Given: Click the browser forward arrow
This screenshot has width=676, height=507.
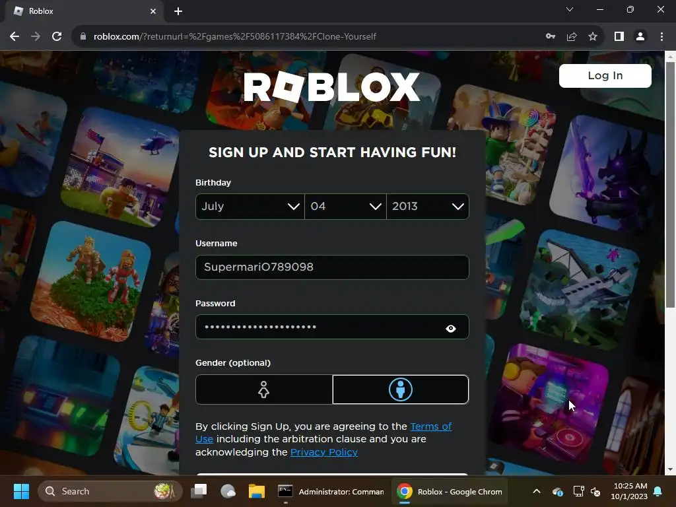Looking at the screenshot, I should pyautogui.click(x=36, y=37).
